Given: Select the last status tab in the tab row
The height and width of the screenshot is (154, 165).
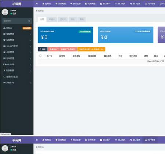Looking at the screenshot, I should (81, 19).
